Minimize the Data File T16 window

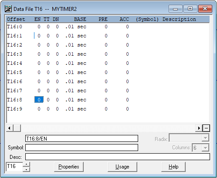[176, 9]
